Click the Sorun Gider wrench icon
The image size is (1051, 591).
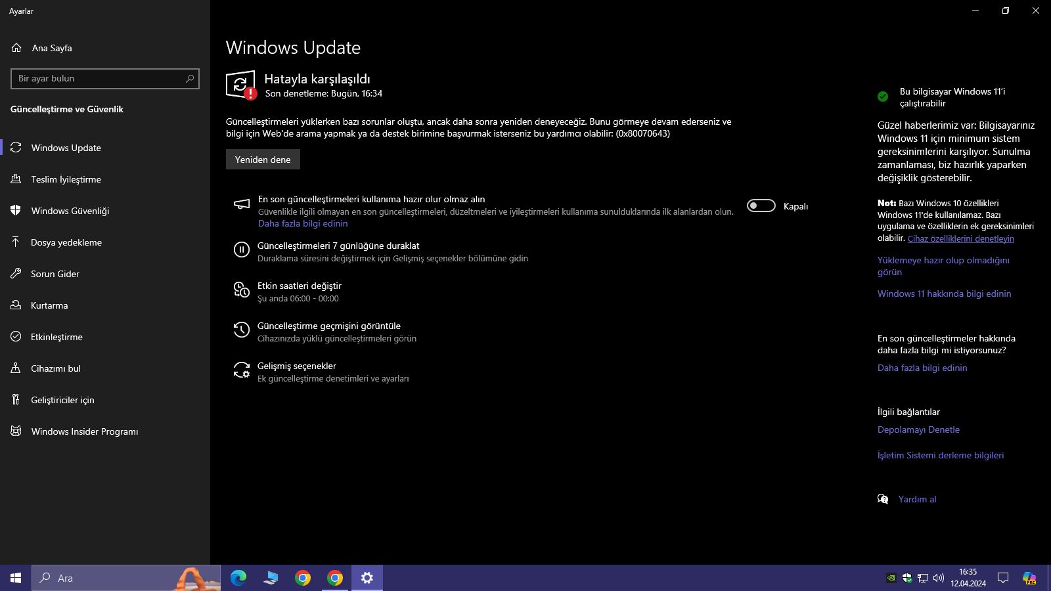tap(16, 274)
